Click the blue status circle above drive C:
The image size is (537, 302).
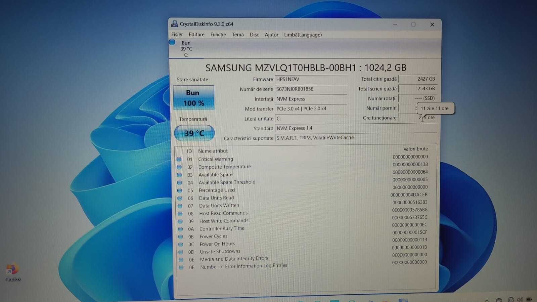tap(172, 42)
